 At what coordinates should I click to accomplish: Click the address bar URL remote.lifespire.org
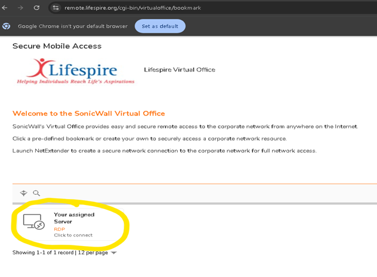(x=132, y=8)
